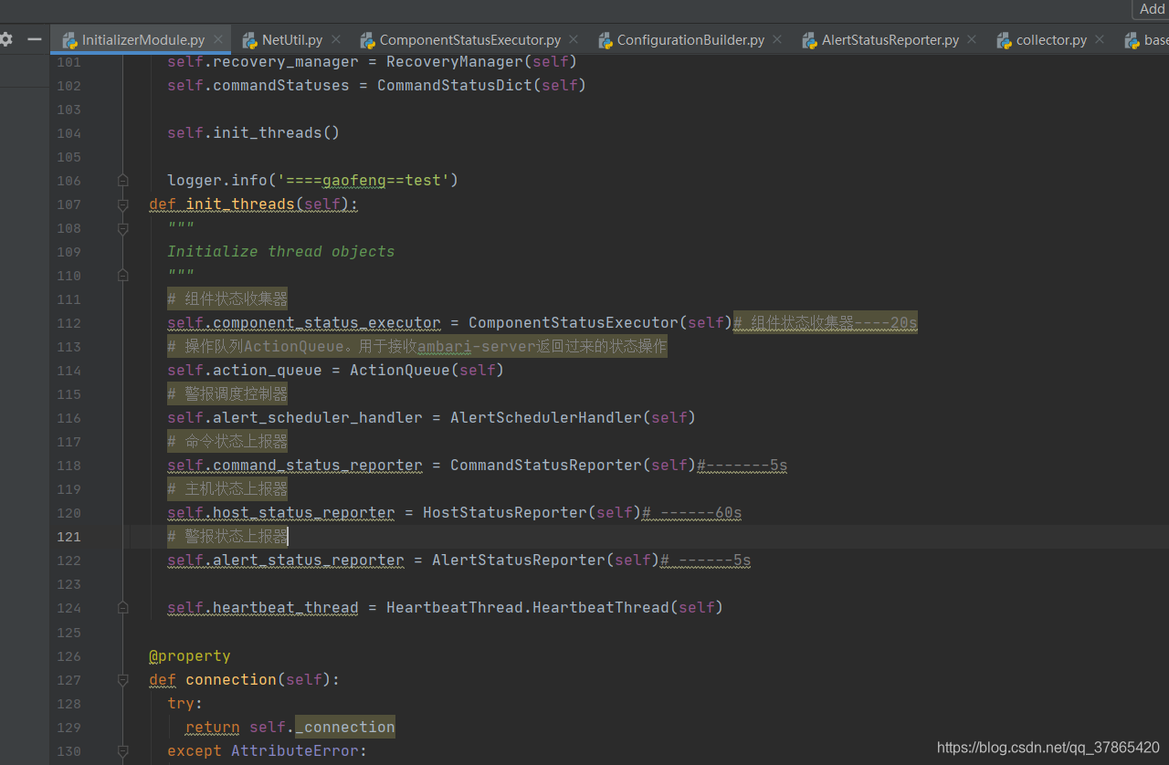The width and height of the screenshot is (1169, 765).
Task: Click the Add button at top right
Action: pos(1151,9)
